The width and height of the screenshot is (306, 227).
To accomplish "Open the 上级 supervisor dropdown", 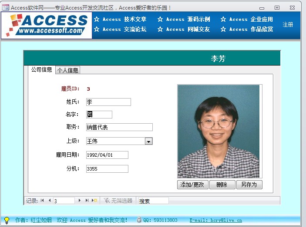I will point(148,141).
